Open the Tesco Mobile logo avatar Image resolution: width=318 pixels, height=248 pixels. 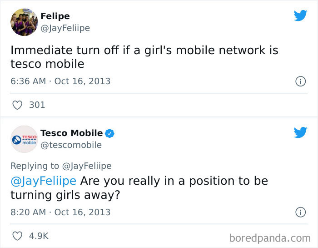coord(24,139)
